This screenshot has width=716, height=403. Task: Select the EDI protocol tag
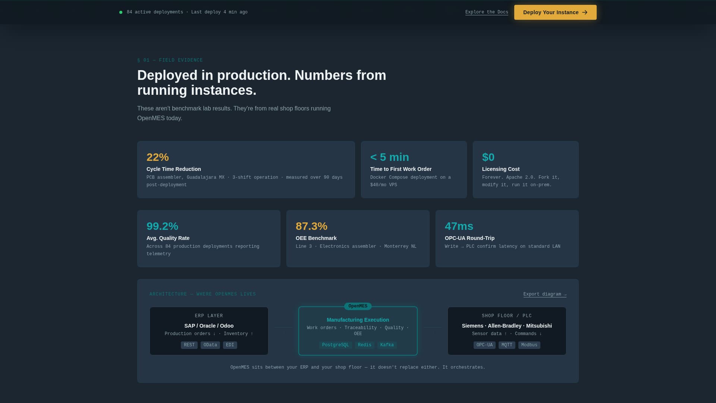(x=230, y=345)
